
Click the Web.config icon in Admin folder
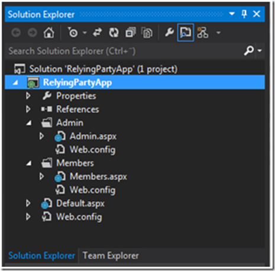click(60, 149)
